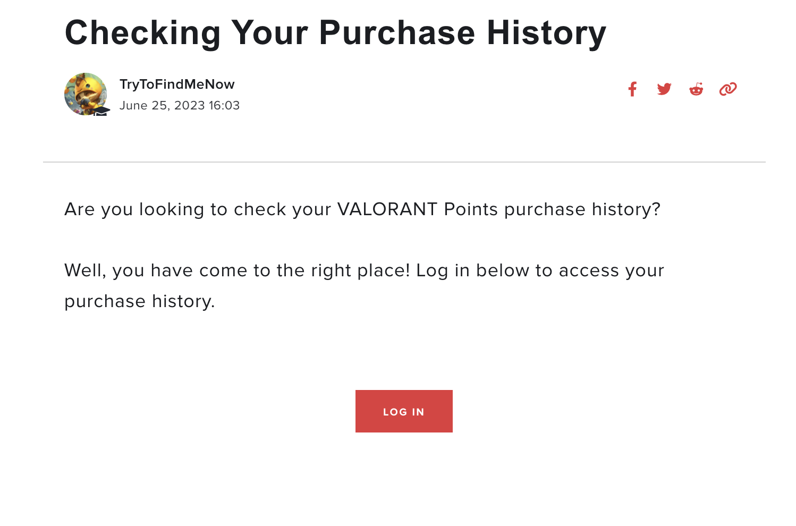Viewport: 796px width, 526px height.
Task: Share the article on Twitter
Action: pos(664,89)
